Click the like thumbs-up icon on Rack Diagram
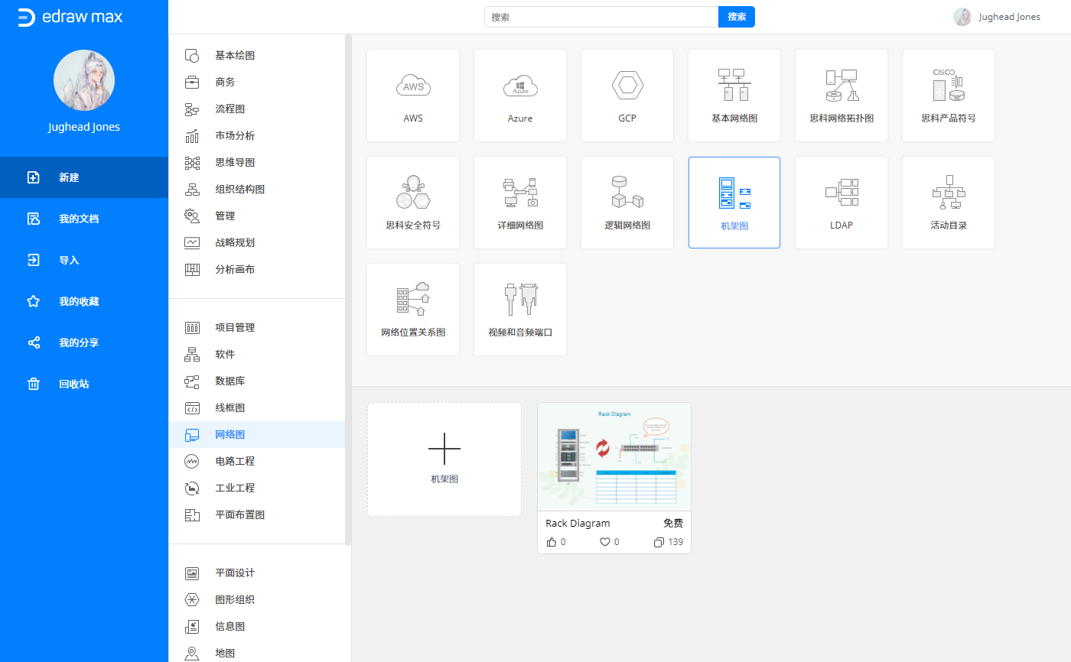Screen dimensions: 1071x662 552,542
